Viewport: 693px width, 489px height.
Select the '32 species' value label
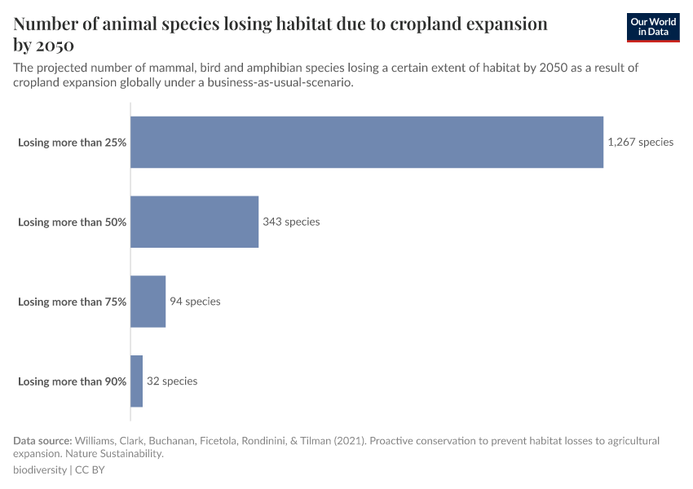[x=172, y=381]
